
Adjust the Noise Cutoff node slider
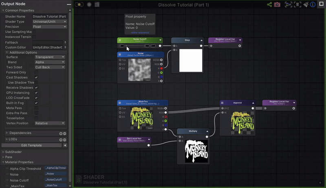[x=134, y=46]
